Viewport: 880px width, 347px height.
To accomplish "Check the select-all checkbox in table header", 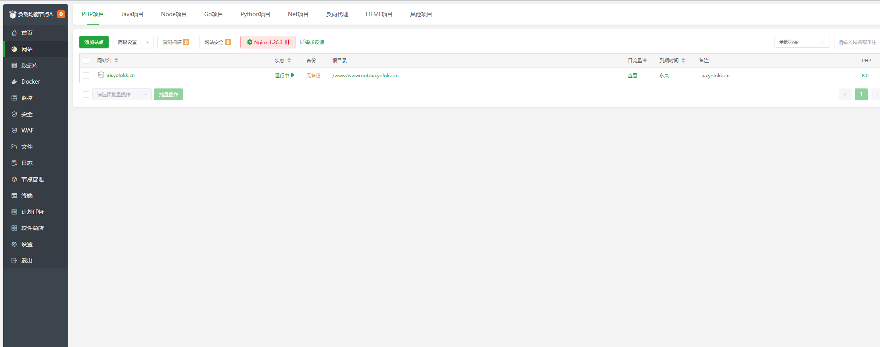I will (x=86, y=60).
